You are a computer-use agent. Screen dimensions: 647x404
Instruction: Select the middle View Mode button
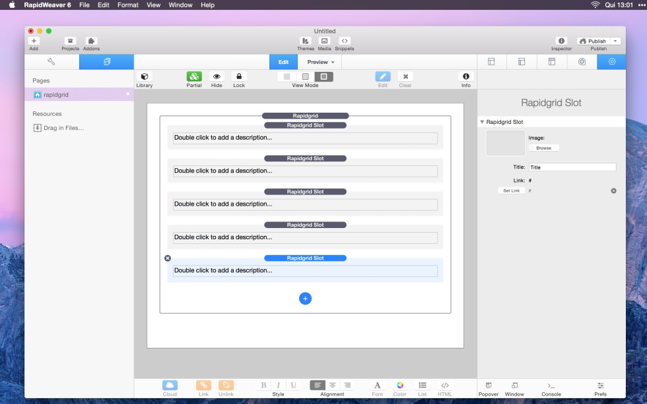tap(305, 76)
